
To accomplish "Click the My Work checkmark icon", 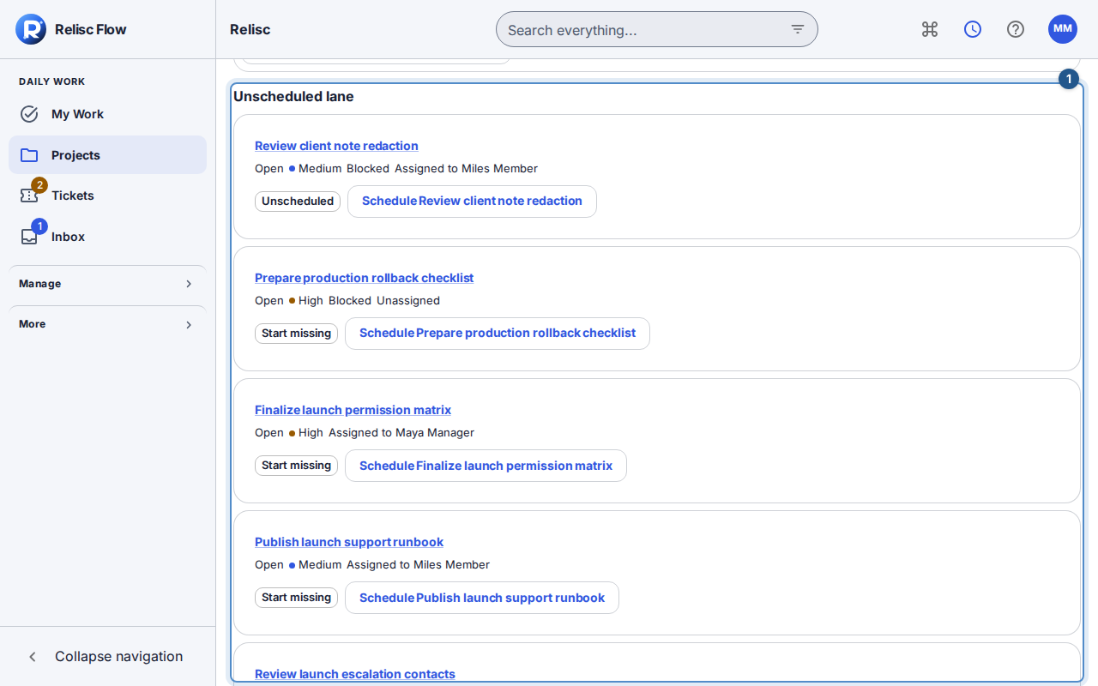I will click(x=29, y=114).
